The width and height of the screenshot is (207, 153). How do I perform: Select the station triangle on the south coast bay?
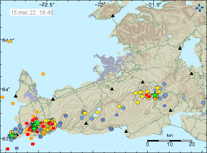click(x=126, y=131)
